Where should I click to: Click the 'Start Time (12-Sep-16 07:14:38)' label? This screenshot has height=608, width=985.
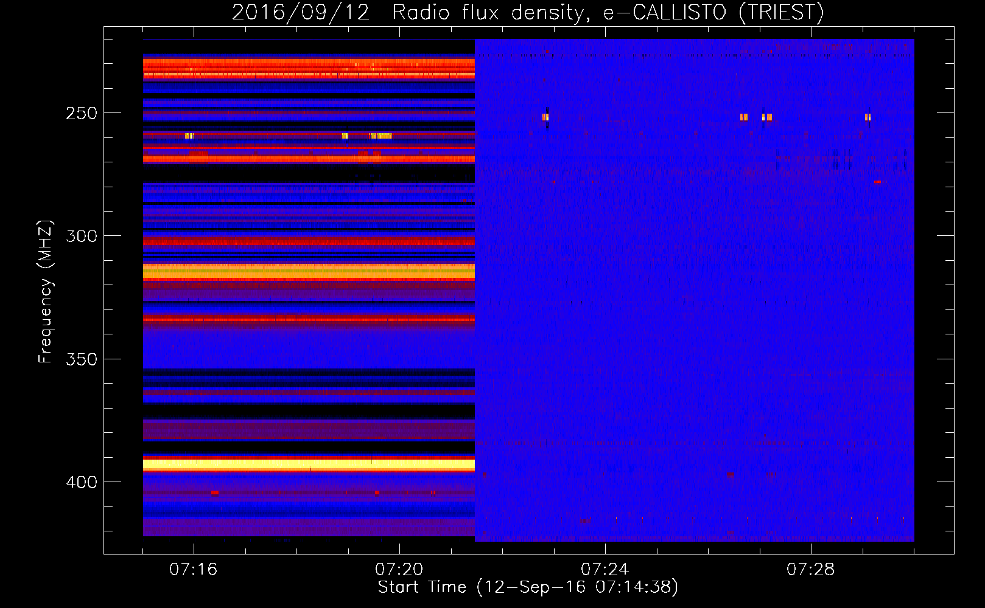[528, 587]
